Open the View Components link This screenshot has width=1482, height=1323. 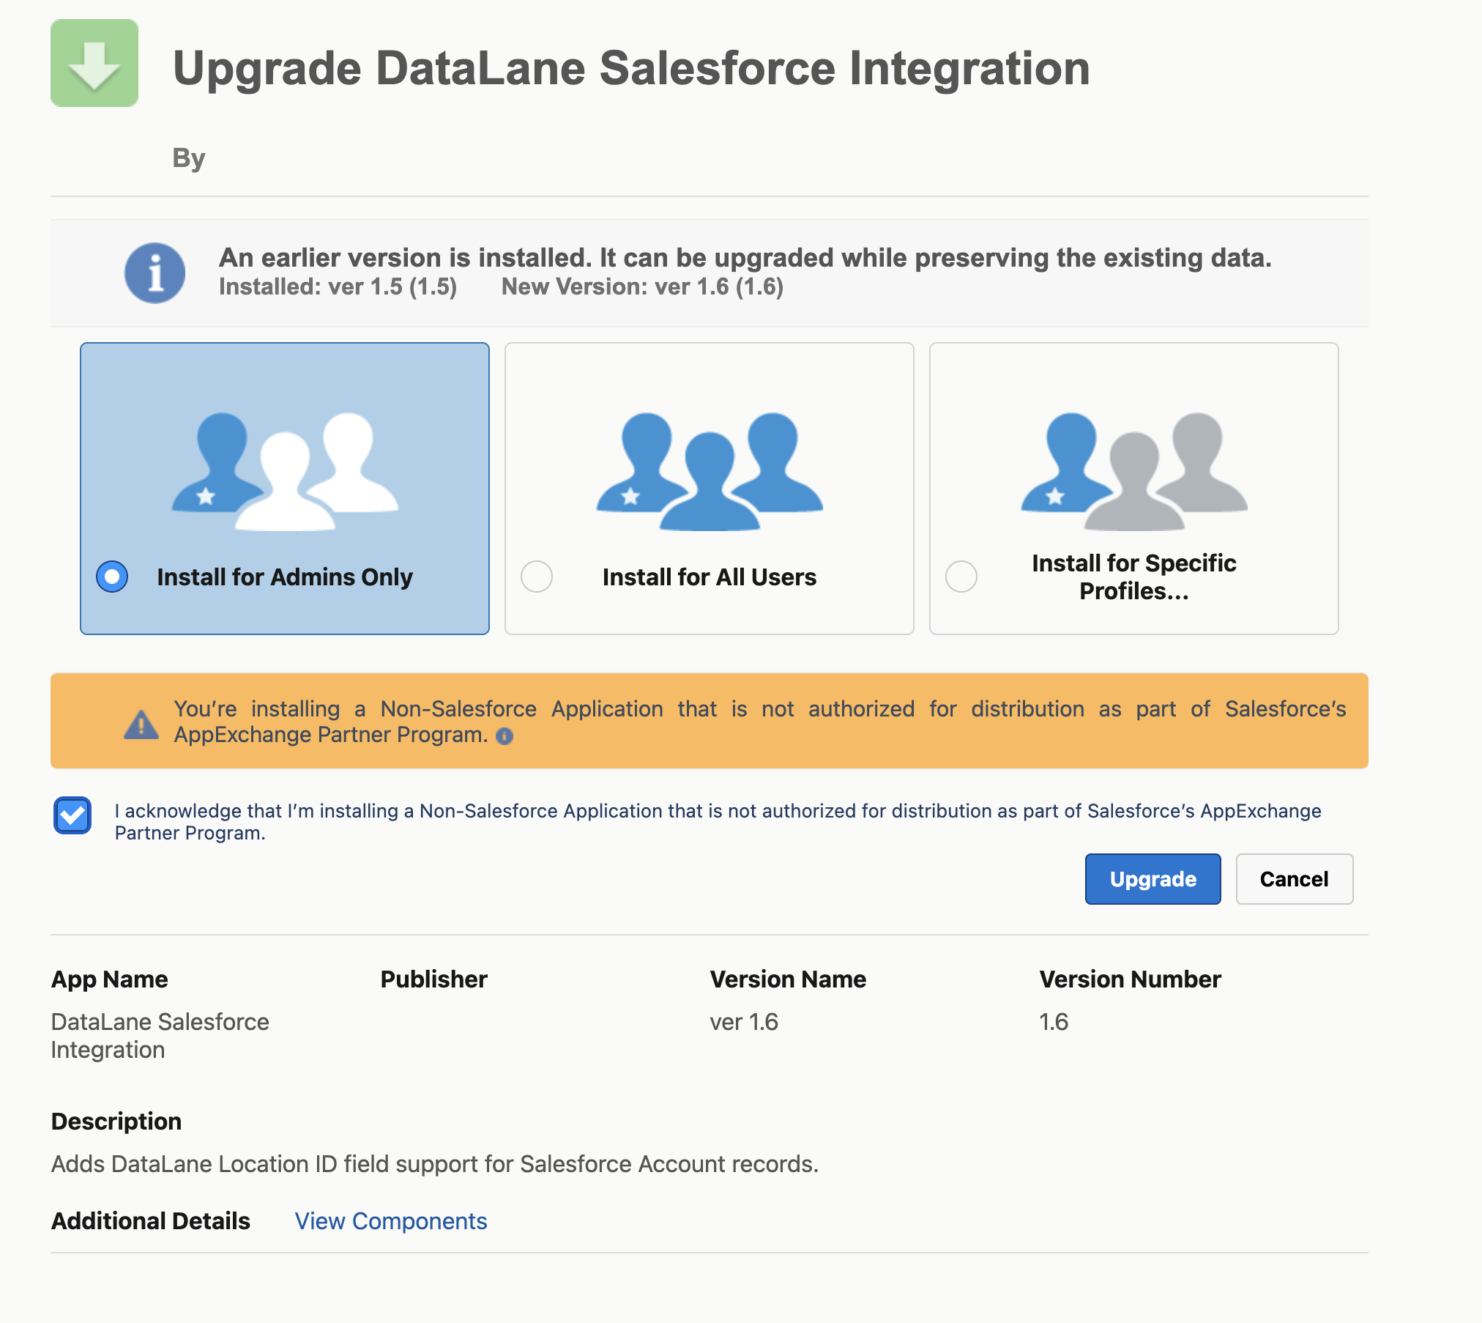[391, 1221]
